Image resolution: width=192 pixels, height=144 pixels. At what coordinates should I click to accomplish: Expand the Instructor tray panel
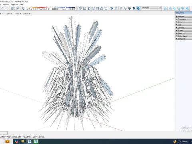pos(184,33)
